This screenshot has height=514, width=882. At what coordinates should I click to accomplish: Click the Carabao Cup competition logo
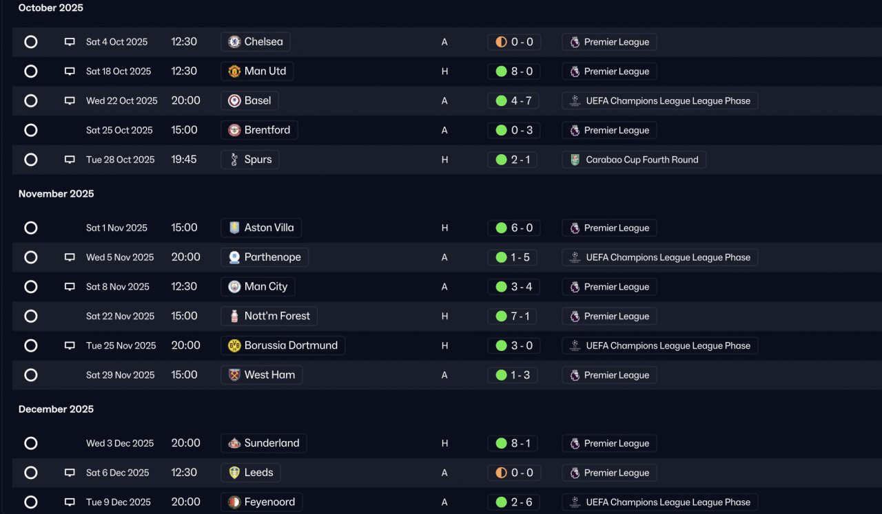[575, 160]
